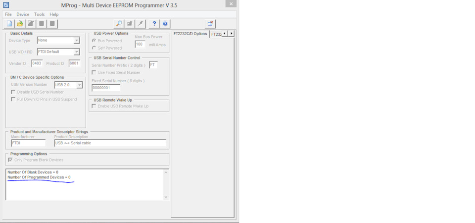The width and height of the screenshot is (475, 223).
Task: Select the Bus Powered radio button
Action: [x=94, y=41]
